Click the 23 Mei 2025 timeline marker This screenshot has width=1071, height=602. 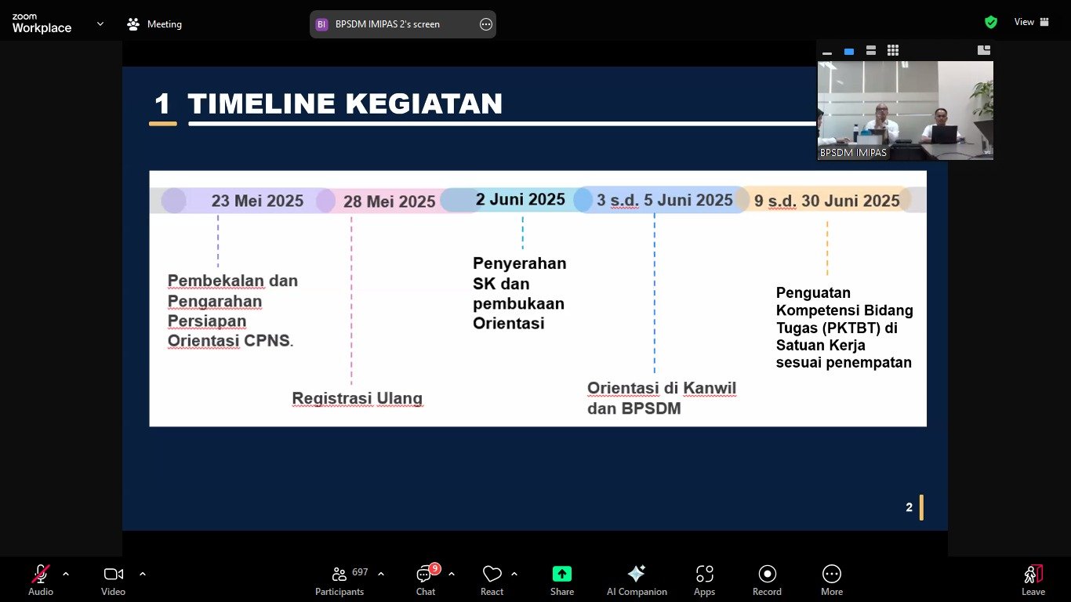257,201
